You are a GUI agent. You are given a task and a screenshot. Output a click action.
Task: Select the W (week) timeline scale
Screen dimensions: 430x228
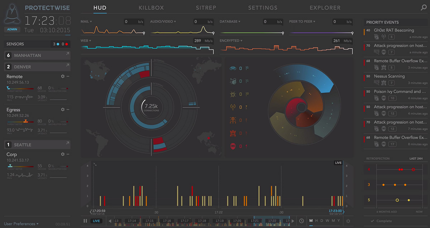click(328, 221)
